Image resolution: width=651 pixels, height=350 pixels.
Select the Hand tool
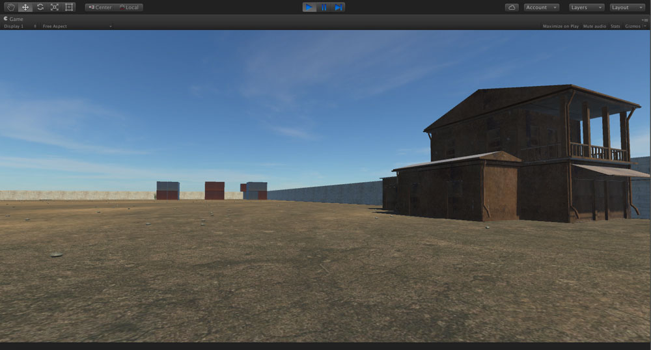10,7
